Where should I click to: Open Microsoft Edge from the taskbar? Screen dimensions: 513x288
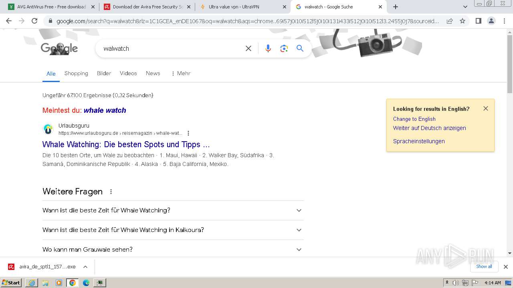click(86, 283)
